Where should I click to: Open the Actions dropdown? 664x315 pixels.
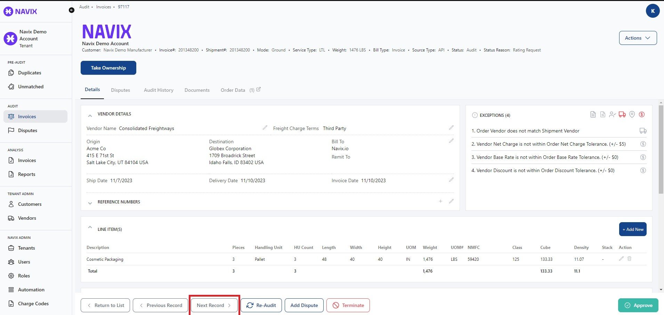[638, 38]
